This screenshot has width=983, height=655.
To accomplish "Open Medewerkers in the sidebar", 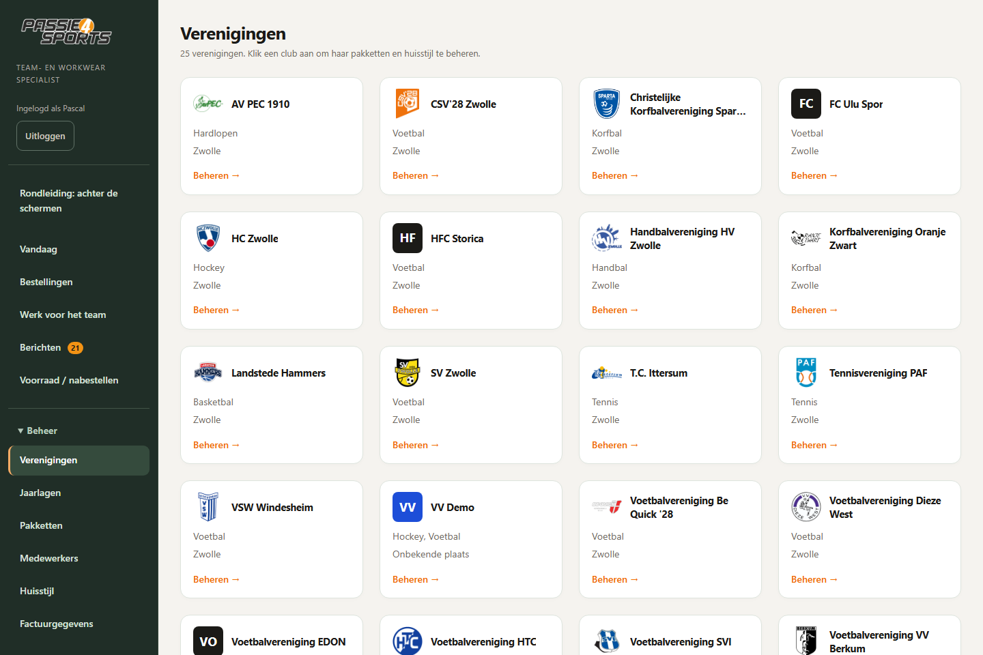I will 79,558.
